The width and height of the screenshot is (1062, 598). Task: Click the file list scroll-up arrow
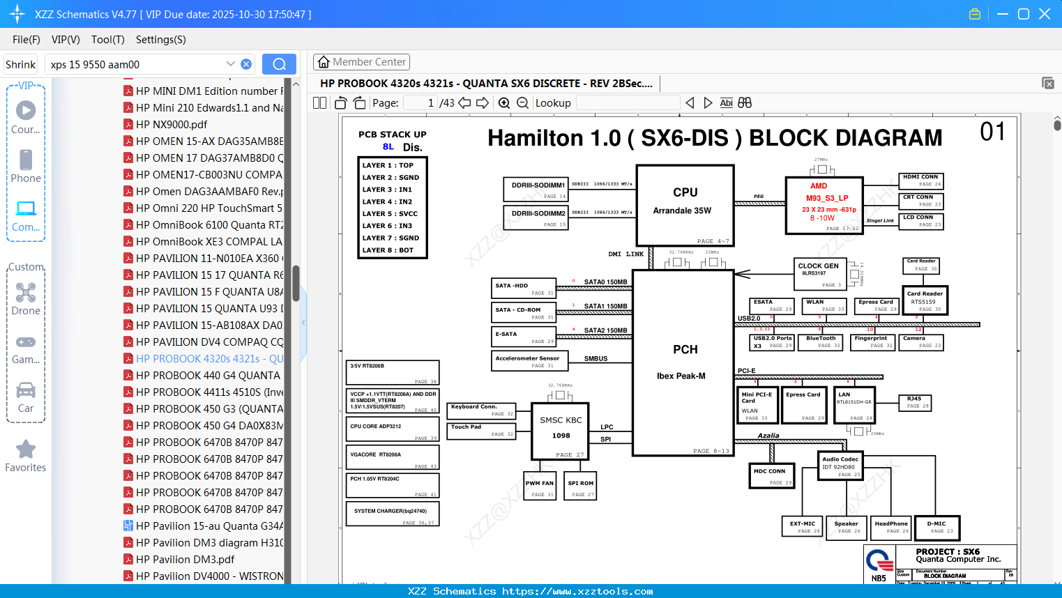(296, 84)
